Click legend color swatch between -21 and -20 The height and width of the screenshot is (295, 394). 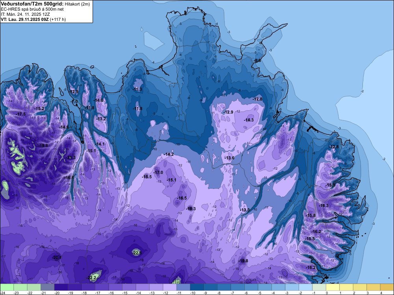(48, 287)
